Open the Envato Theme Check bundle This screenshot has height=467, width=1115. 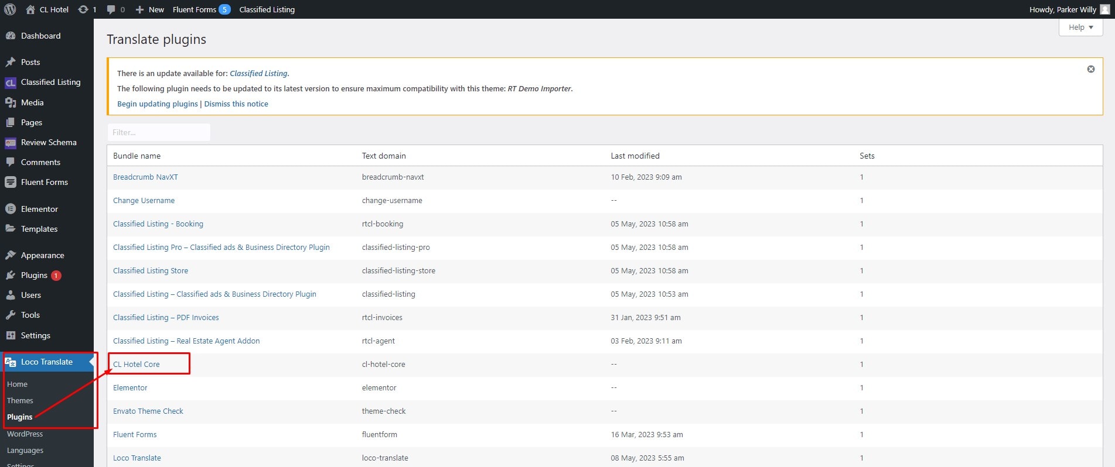pyautogui.click(x=148, y=411)
